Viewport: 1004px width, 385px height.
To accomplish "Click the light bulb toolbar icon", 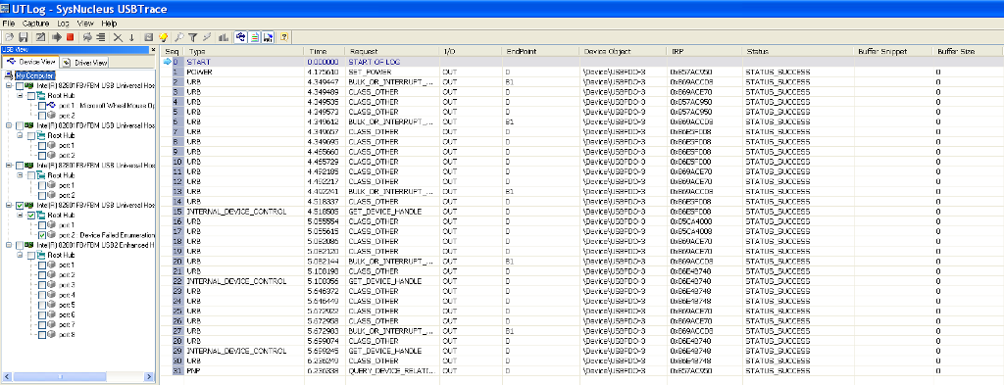I will tap(164, 37).
